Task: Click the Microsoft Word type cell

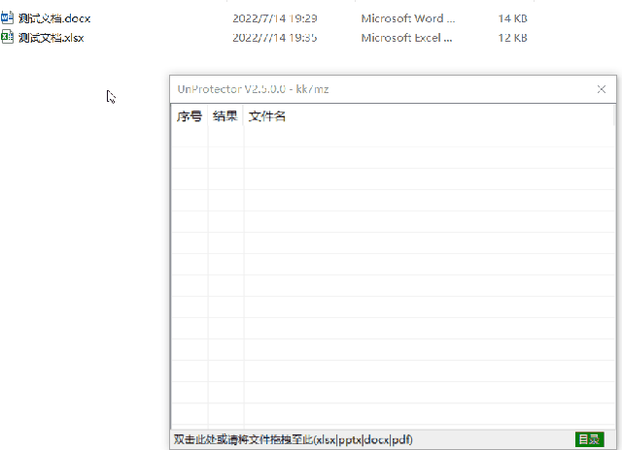Action: click(x=408, y=18)
